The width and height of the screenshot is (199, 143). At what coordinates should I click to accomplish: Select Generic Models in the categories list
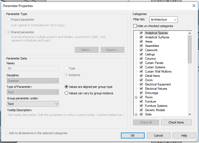pos(155,110)
